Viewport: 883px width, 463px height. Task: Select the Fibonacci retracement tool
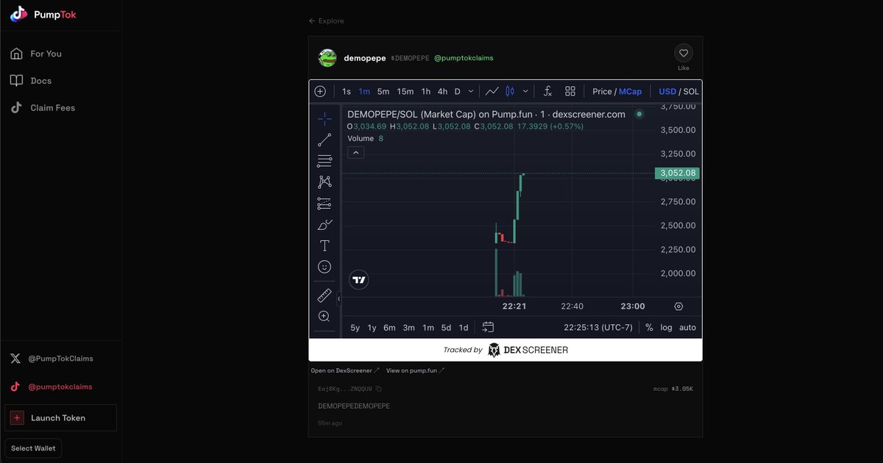click(x=325, y=161)
